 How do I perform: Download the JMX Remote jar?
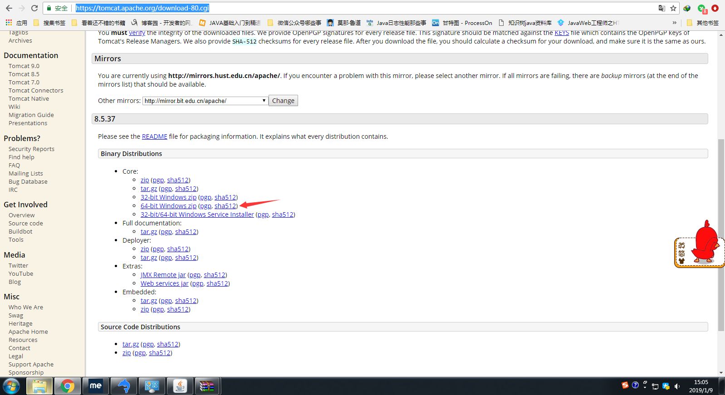(x=163, y=275)
